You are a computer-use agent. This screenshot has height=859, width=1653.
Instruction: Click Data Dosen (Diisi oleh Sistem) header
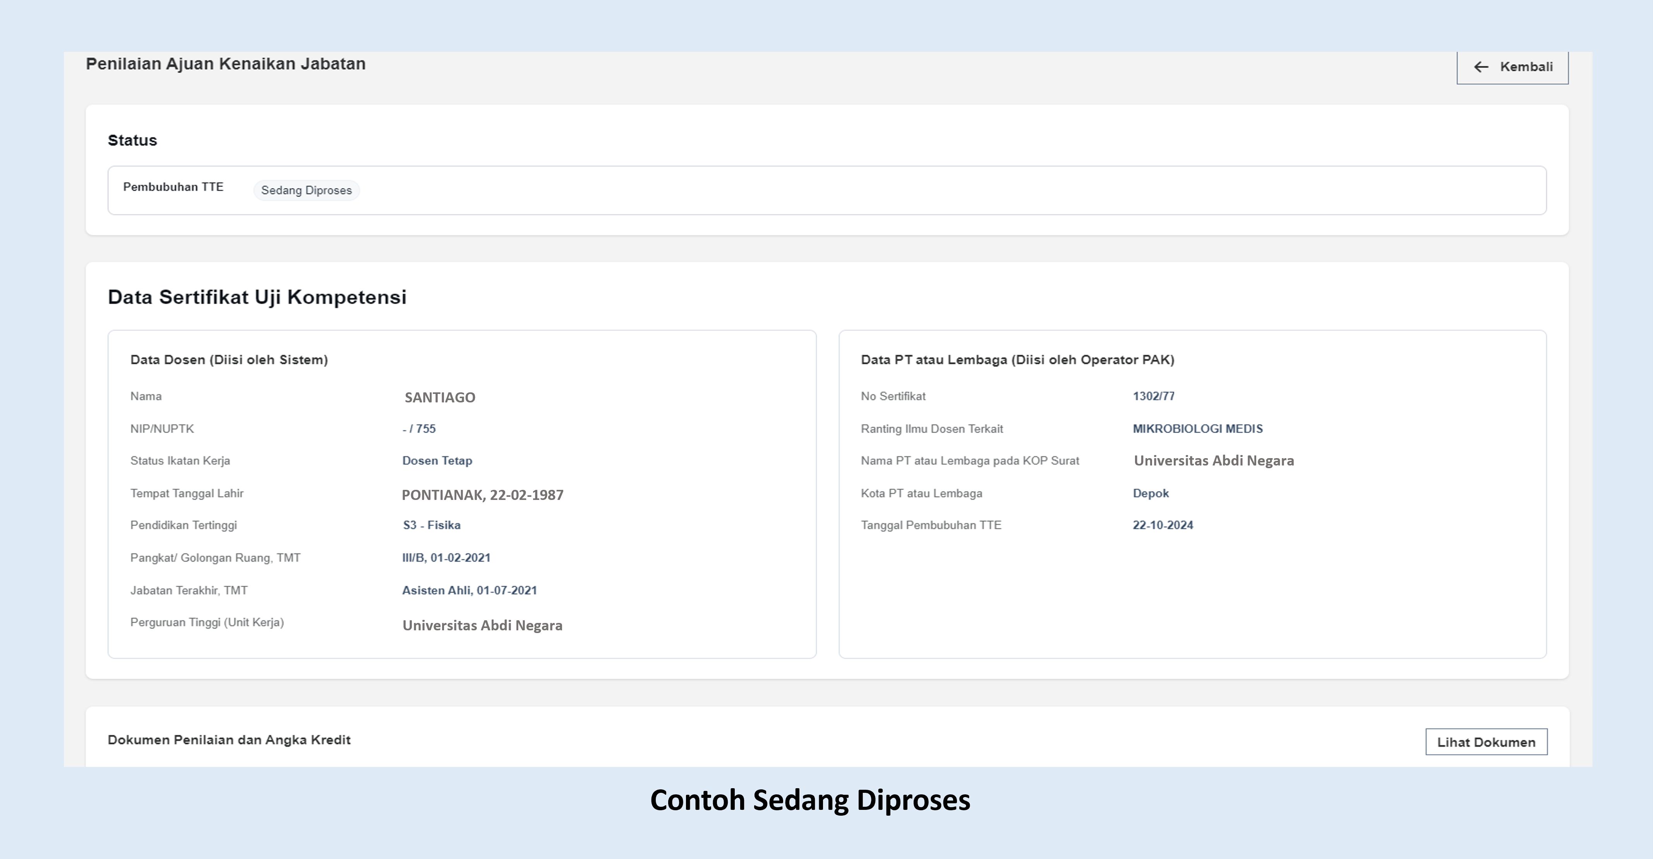[229, 360]
